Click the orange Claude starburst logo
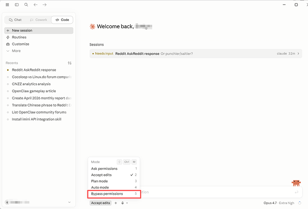Screen dimensions: 308x209 pyautogui.click(x=92, y=26)
